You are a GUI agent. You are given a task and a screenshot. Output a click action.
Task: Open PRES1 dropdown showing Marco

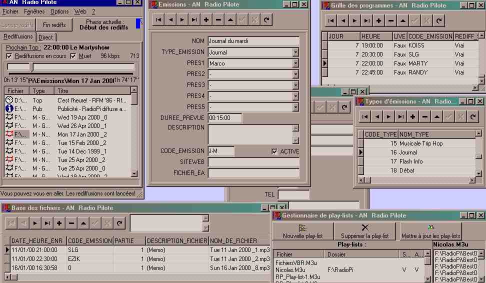(x=295, y=63)
